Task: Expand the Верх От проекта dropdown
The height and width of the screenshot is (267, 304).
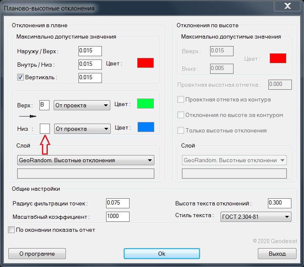Action: pyautogui.click(x=82, y=105)
